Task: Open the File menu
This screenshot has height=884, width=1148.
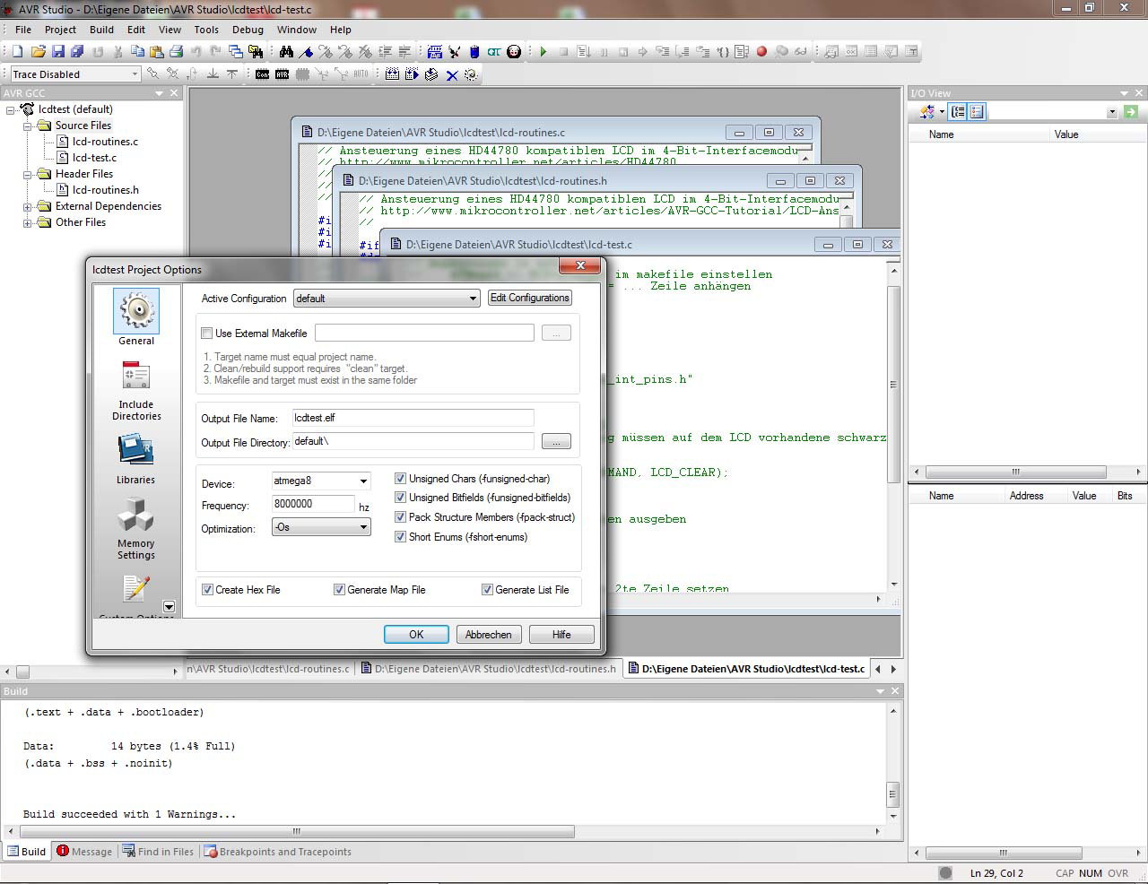Action: tap(23, 30)
